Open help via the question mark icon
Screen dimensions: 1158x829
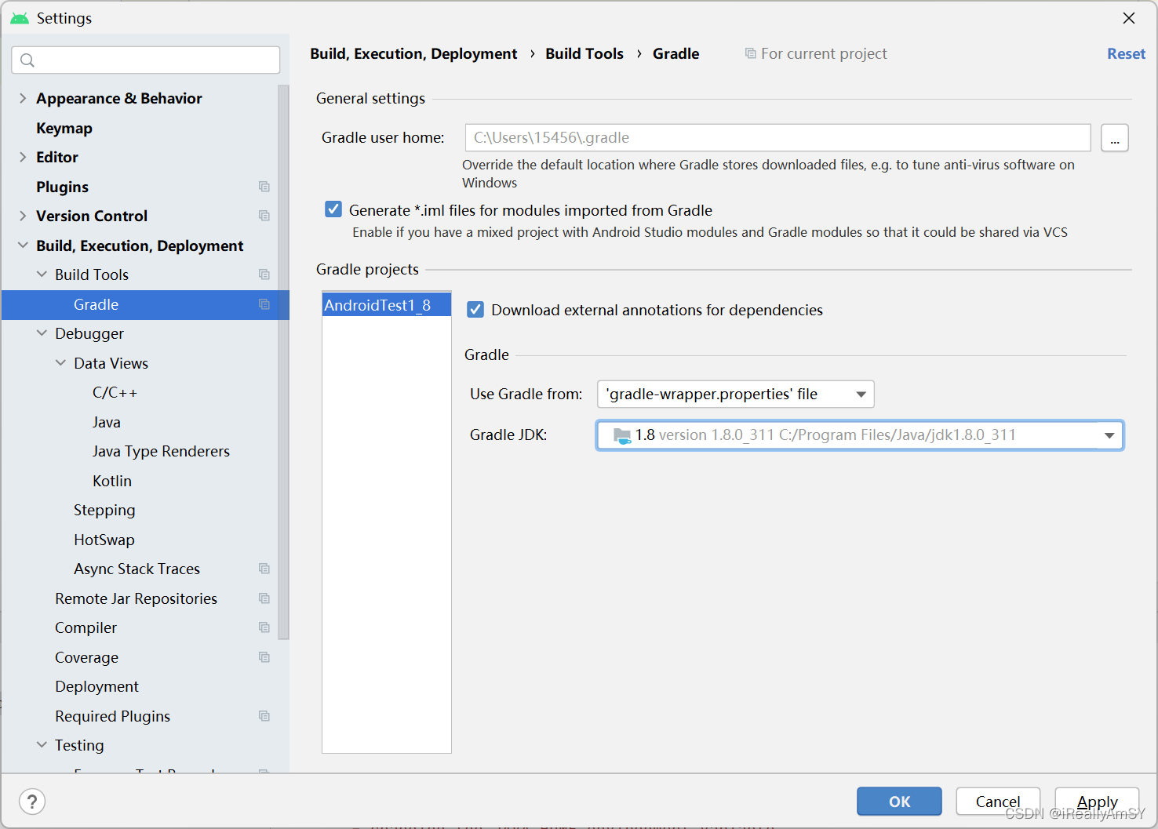coord(32,802)
